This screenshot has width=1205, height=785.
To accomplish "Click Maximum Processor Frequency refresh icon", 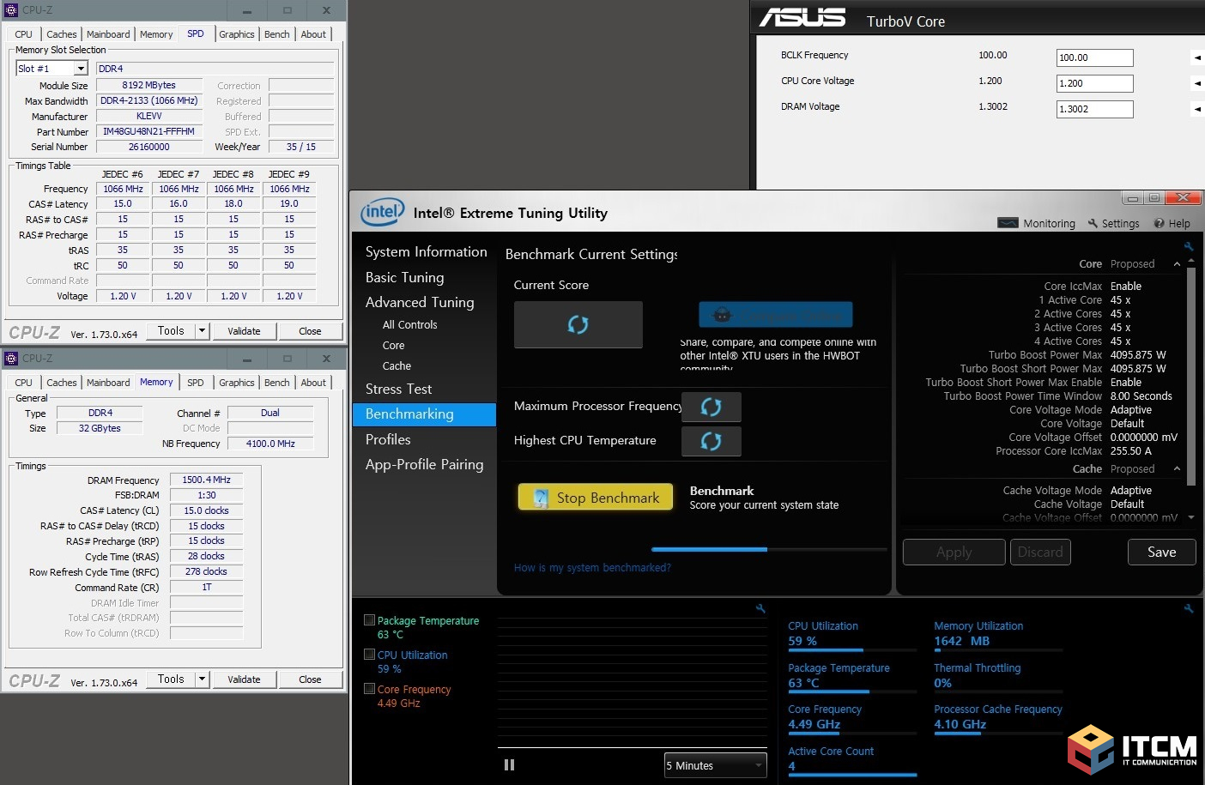I will (711, 407).
